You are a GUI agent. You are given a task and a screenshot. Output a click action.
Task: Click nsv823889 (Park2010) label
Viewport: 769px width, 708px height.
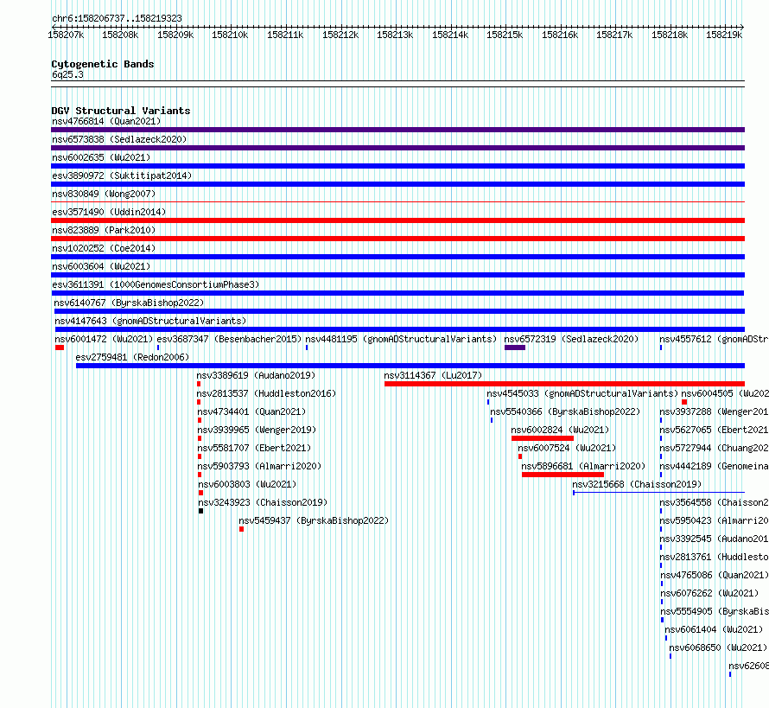pos(104,230)
